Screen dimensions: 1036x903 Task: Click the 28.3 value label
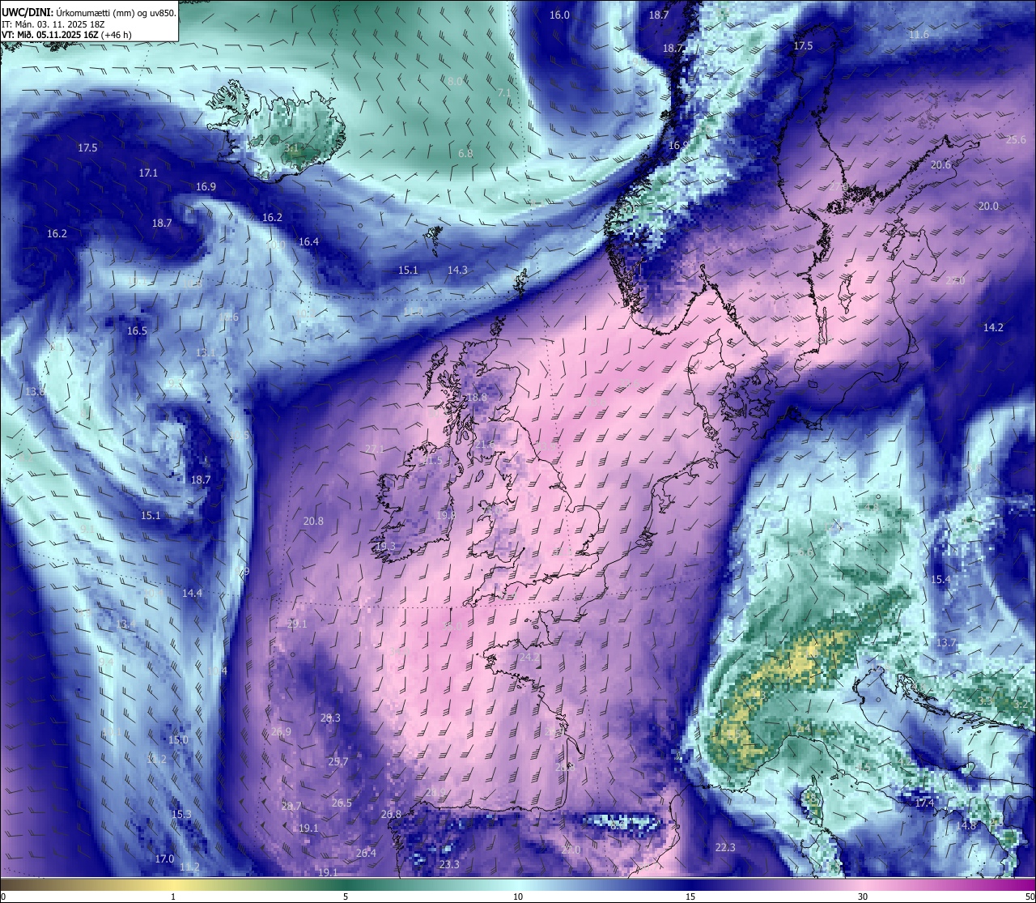click(x=330, y=718)
